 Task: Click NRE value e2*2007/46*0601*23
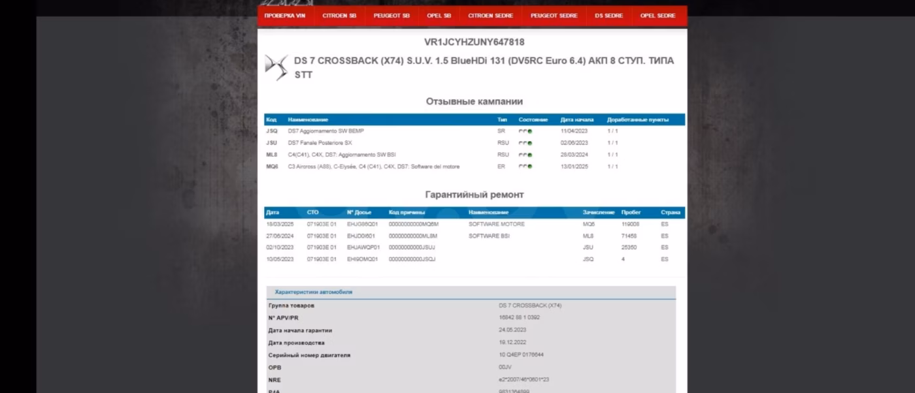tap(524, 379)
